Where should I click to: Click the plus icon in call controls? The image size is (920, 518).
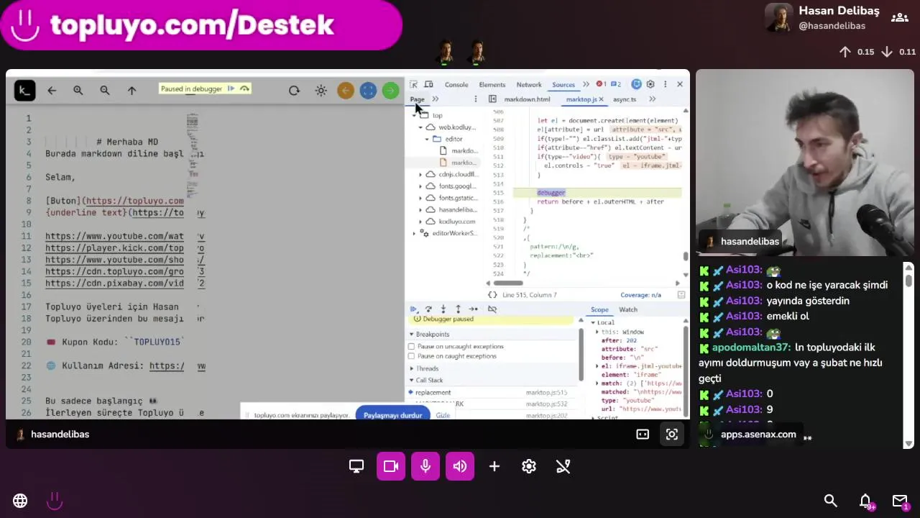pyautogui.click(x=494, y=466)
